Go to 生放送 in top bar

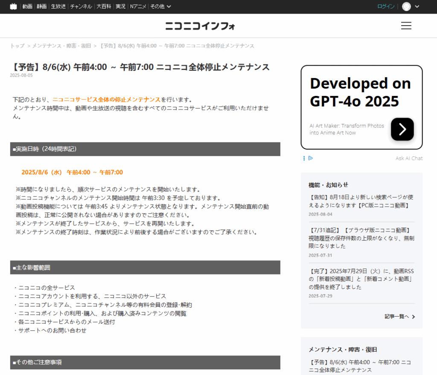coord(58,6)
